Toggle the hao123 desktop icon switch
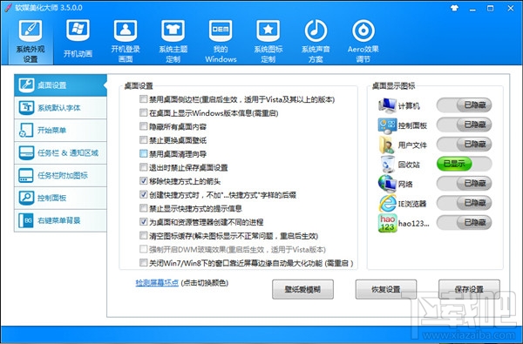This screenshot has height=344, width=523. click(x=464, y=222)
